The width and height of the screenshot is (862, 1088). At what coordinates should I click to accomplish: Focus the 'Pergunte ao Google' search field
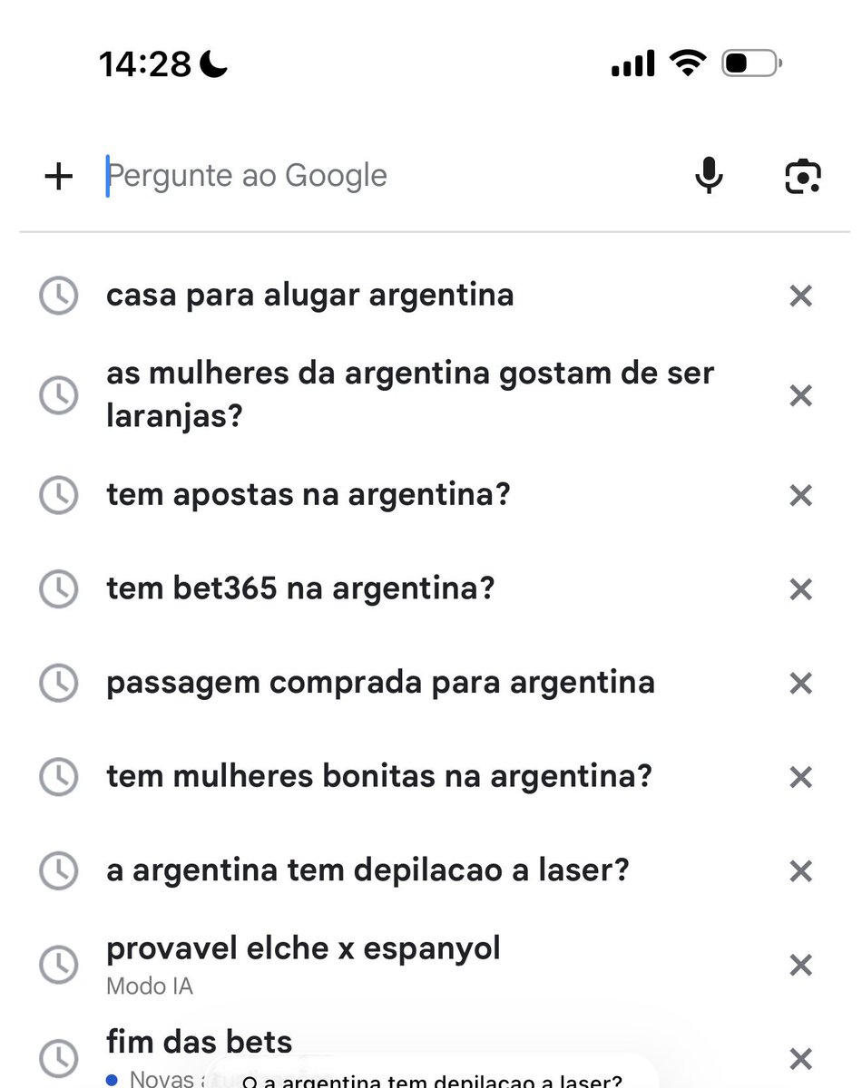390,176
